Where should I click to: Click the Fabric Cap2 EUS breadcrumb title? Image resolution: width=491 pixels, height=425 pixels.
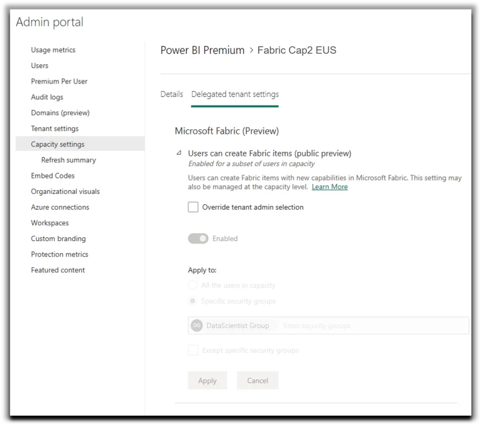coord(297,50)
